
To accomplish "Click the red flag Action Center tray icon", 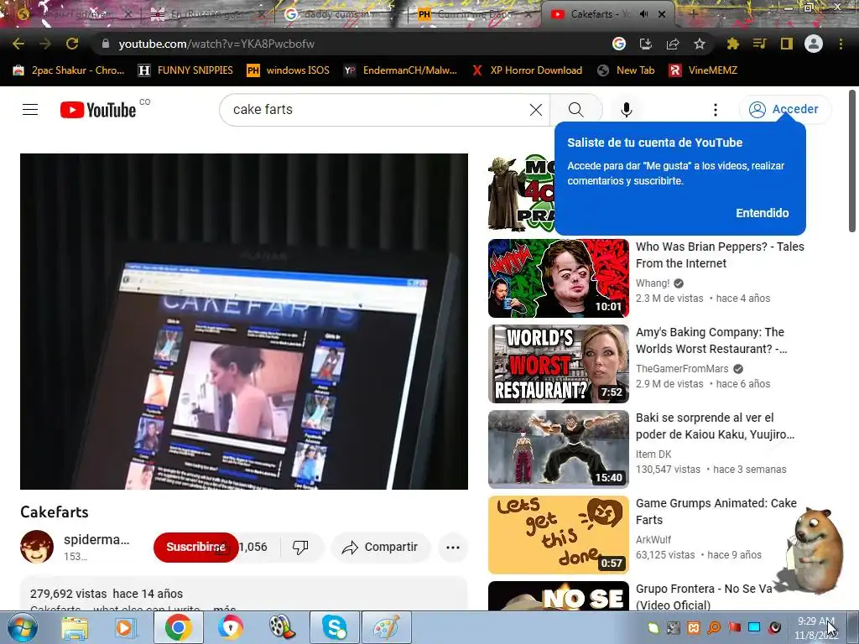I will click(735, 627).
